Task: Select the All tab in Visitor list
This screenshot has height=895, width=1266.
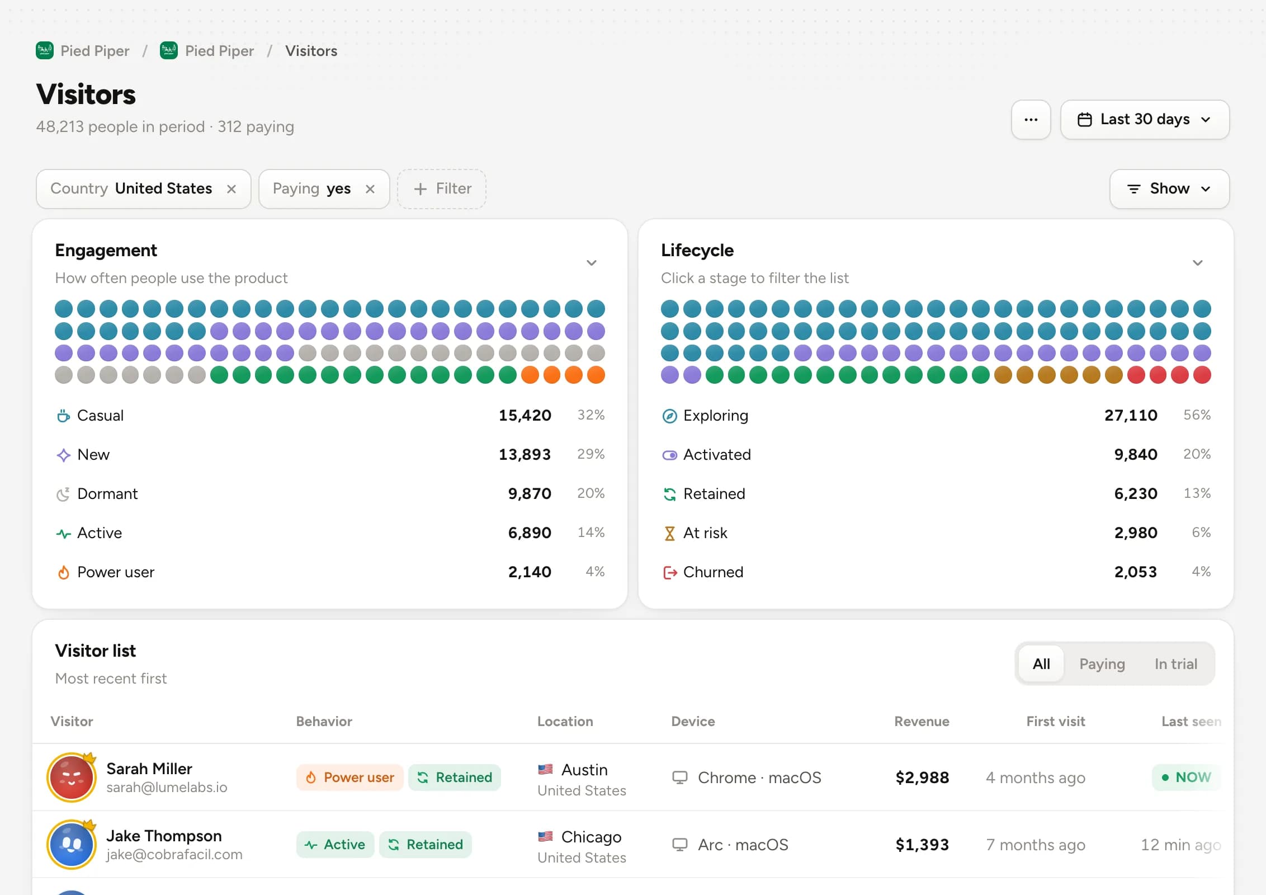Action: point(1041,664)
